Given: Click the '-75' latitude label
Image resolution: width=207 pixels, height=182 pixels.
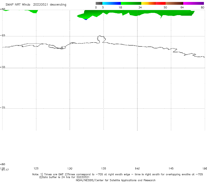Looking at the screenshot, I should (x=3, y=108).
